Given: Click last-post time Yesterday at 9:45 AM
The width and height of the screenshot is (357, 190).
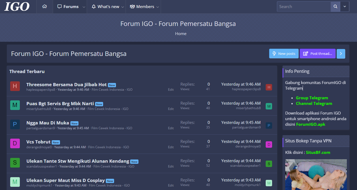Looking at the screenshot, I should 241,122.
